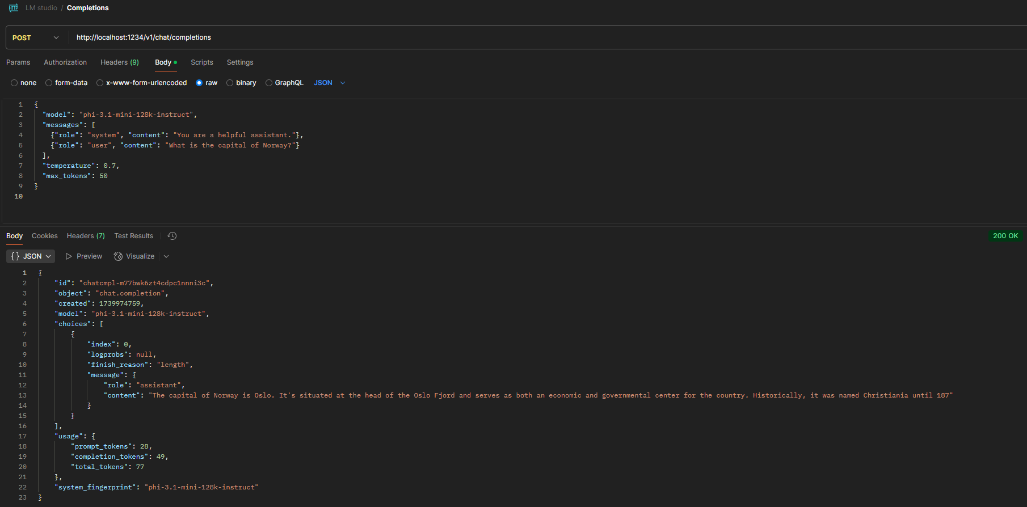Select the GraphQL body type

284,83
